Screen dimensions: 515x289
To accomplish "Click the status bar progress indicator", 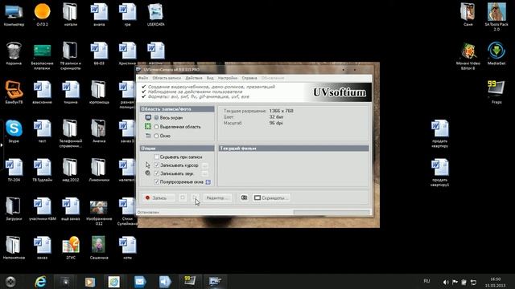I will 332,212.
